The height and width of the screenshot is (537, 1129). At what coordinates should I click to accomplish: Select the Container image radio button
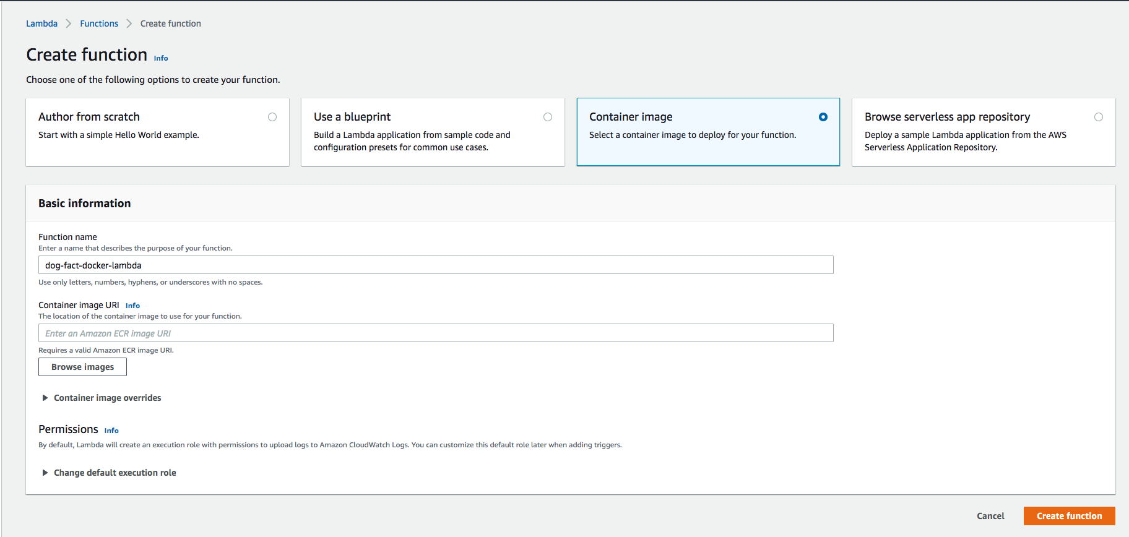(x=823, y=117)
